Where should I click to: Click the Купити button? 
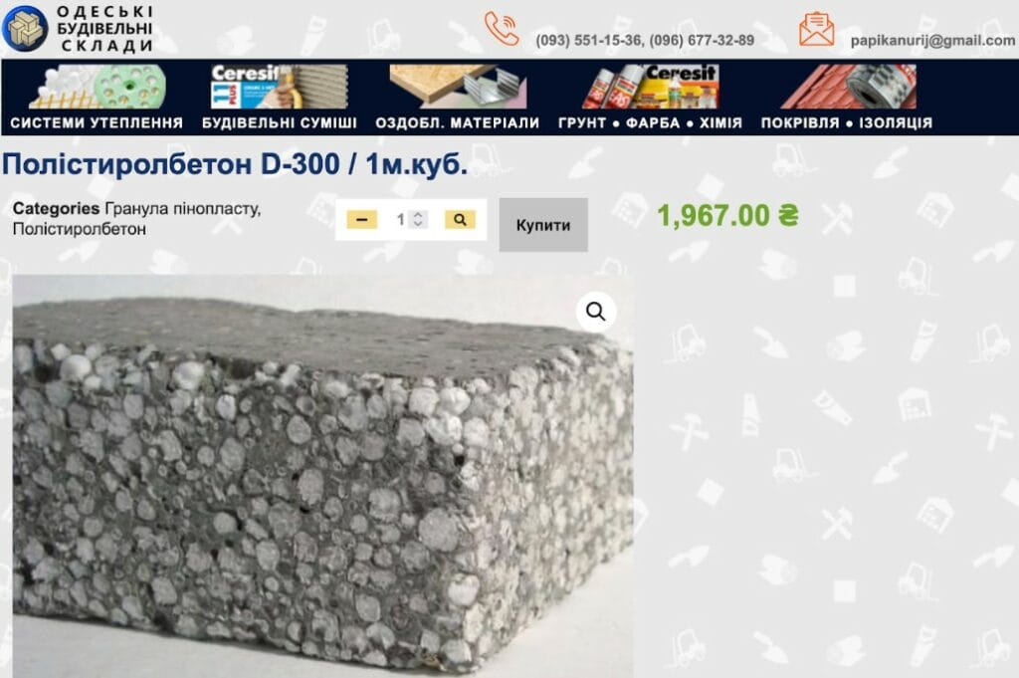pyautogui.click(x=543, y=225)
